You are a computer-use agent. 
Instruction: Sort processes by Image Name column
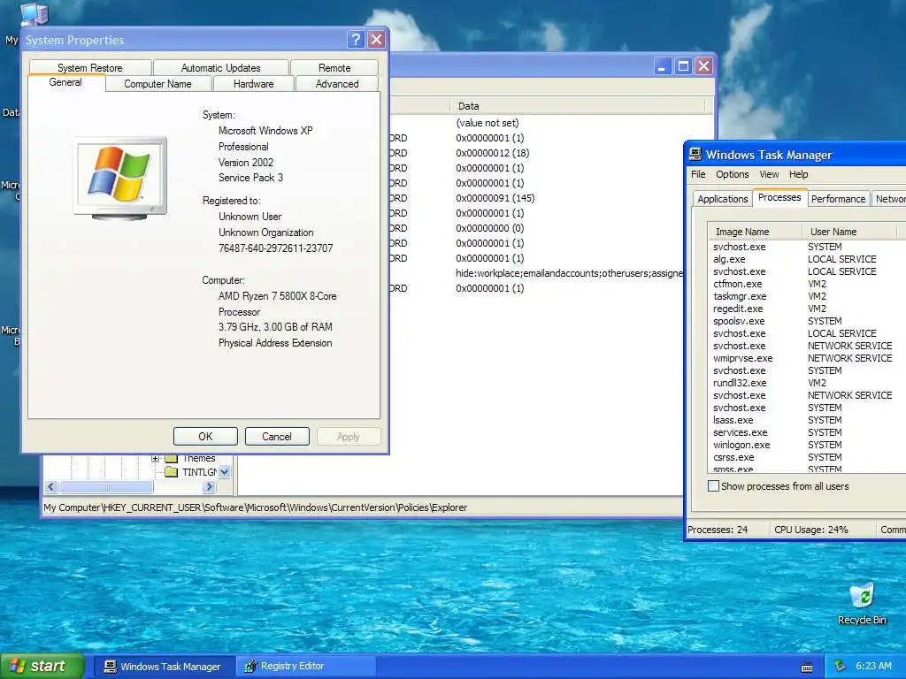(x=755, y=232)
